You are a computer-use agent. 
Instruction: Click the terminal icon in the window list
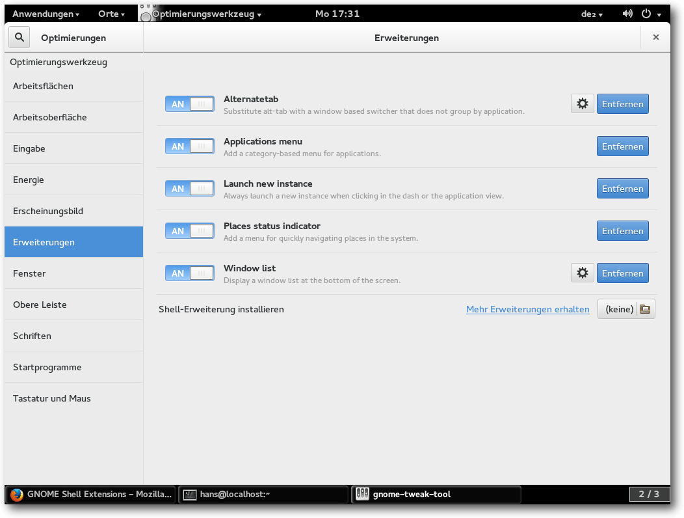pos(189,495)
